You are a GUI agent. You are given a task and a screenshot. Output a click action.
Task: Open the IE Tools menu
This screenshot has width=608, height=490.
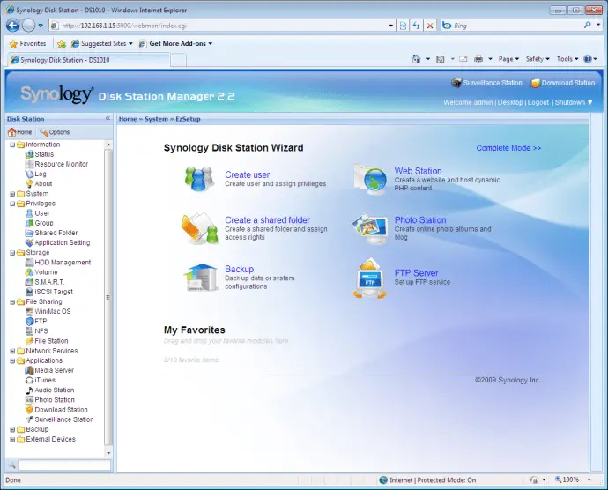pyautogui.click(x=567, y=59)
